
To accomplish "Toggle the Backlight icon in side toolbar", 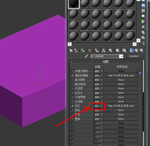I will click(x=143, y=5).
